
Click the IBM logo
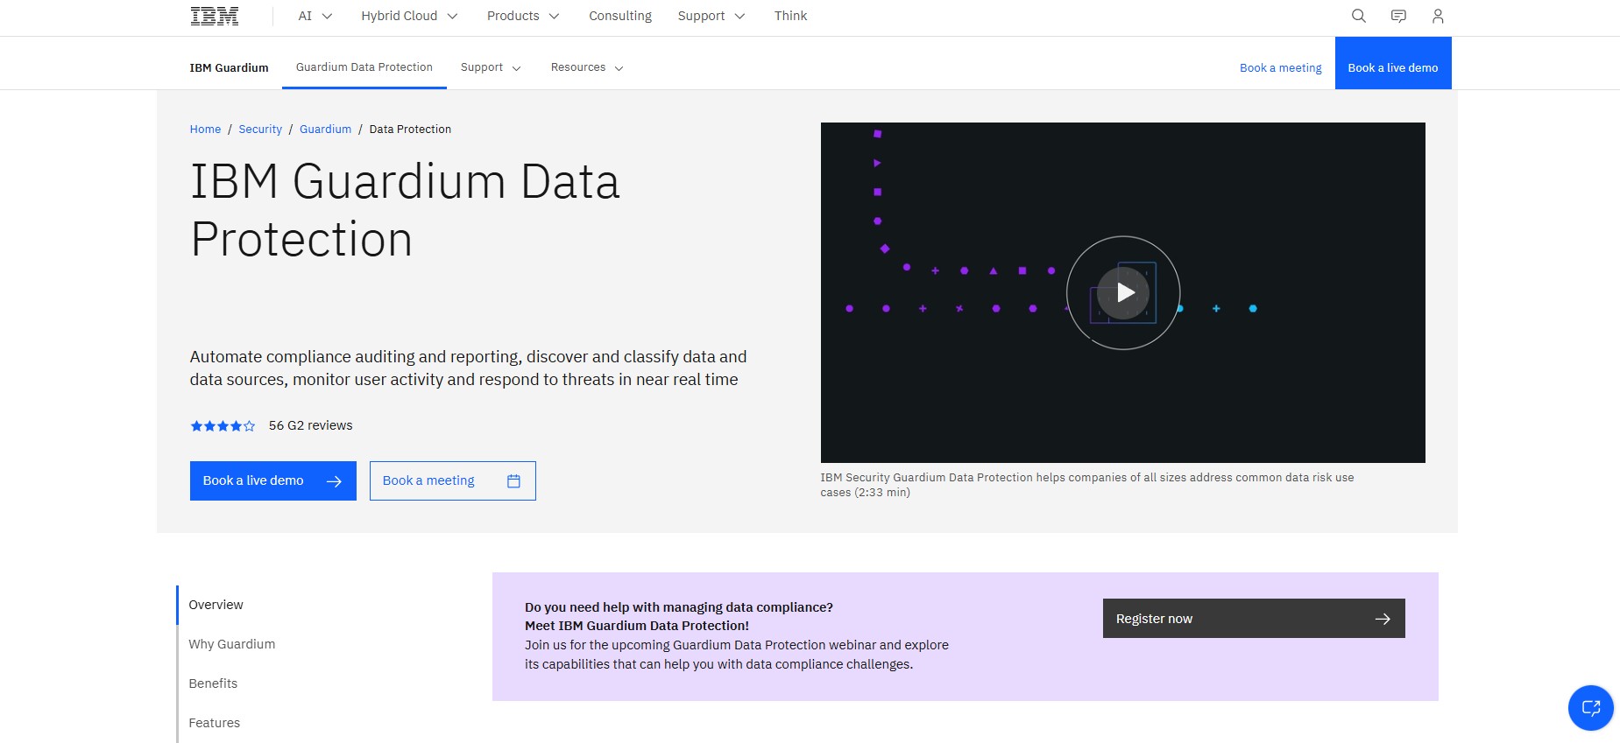coord(214,16)
